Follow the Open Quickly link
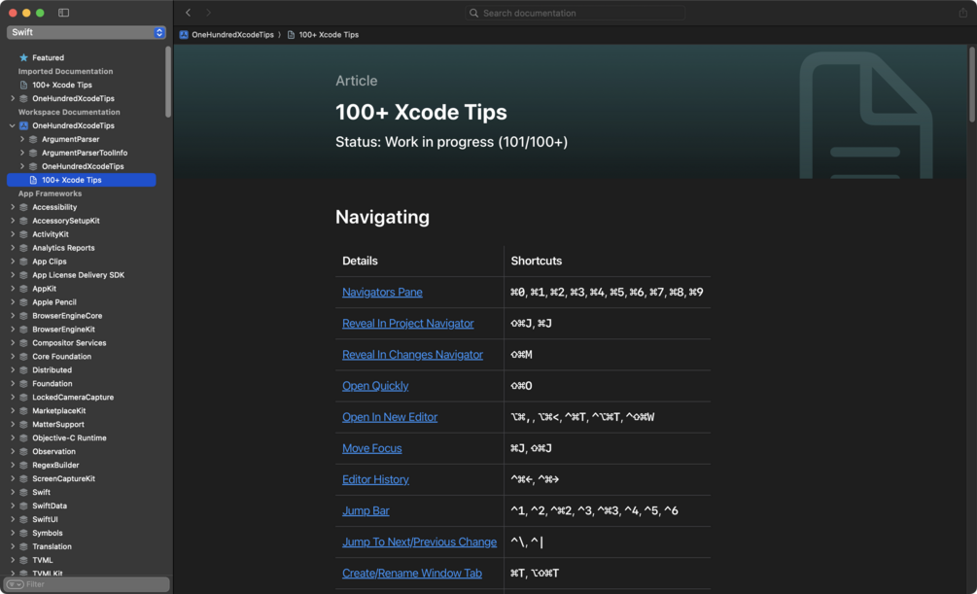This screenshot has height=594, width=977. [375, 386]
